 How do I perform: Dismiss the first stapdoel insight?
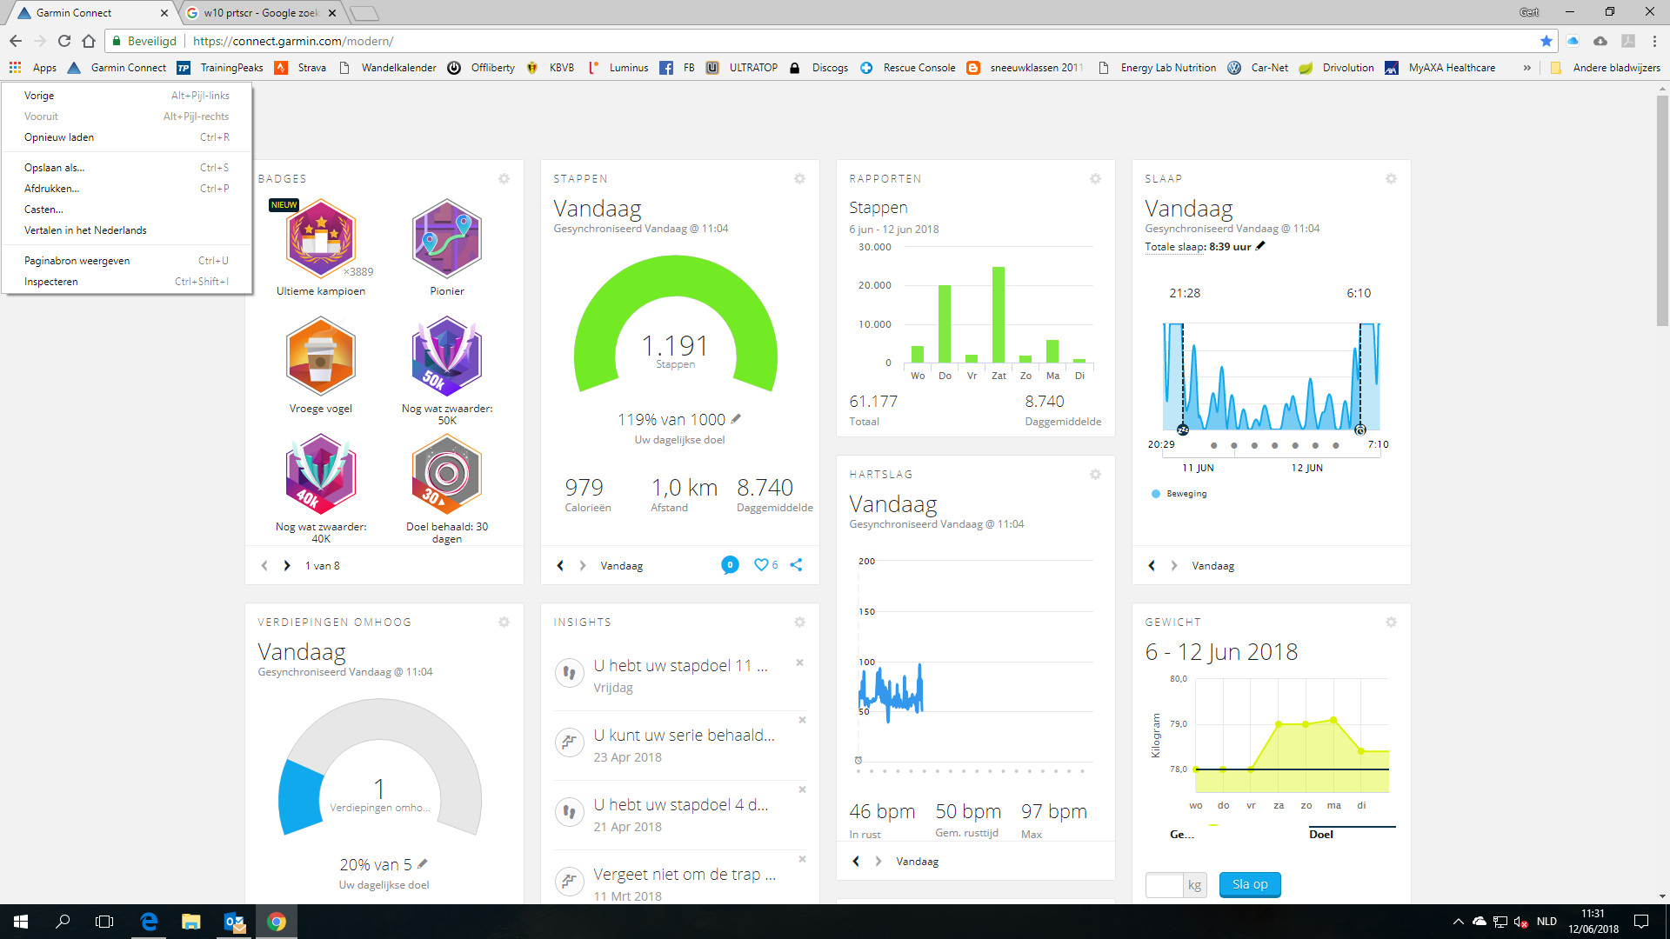(799, 663)
